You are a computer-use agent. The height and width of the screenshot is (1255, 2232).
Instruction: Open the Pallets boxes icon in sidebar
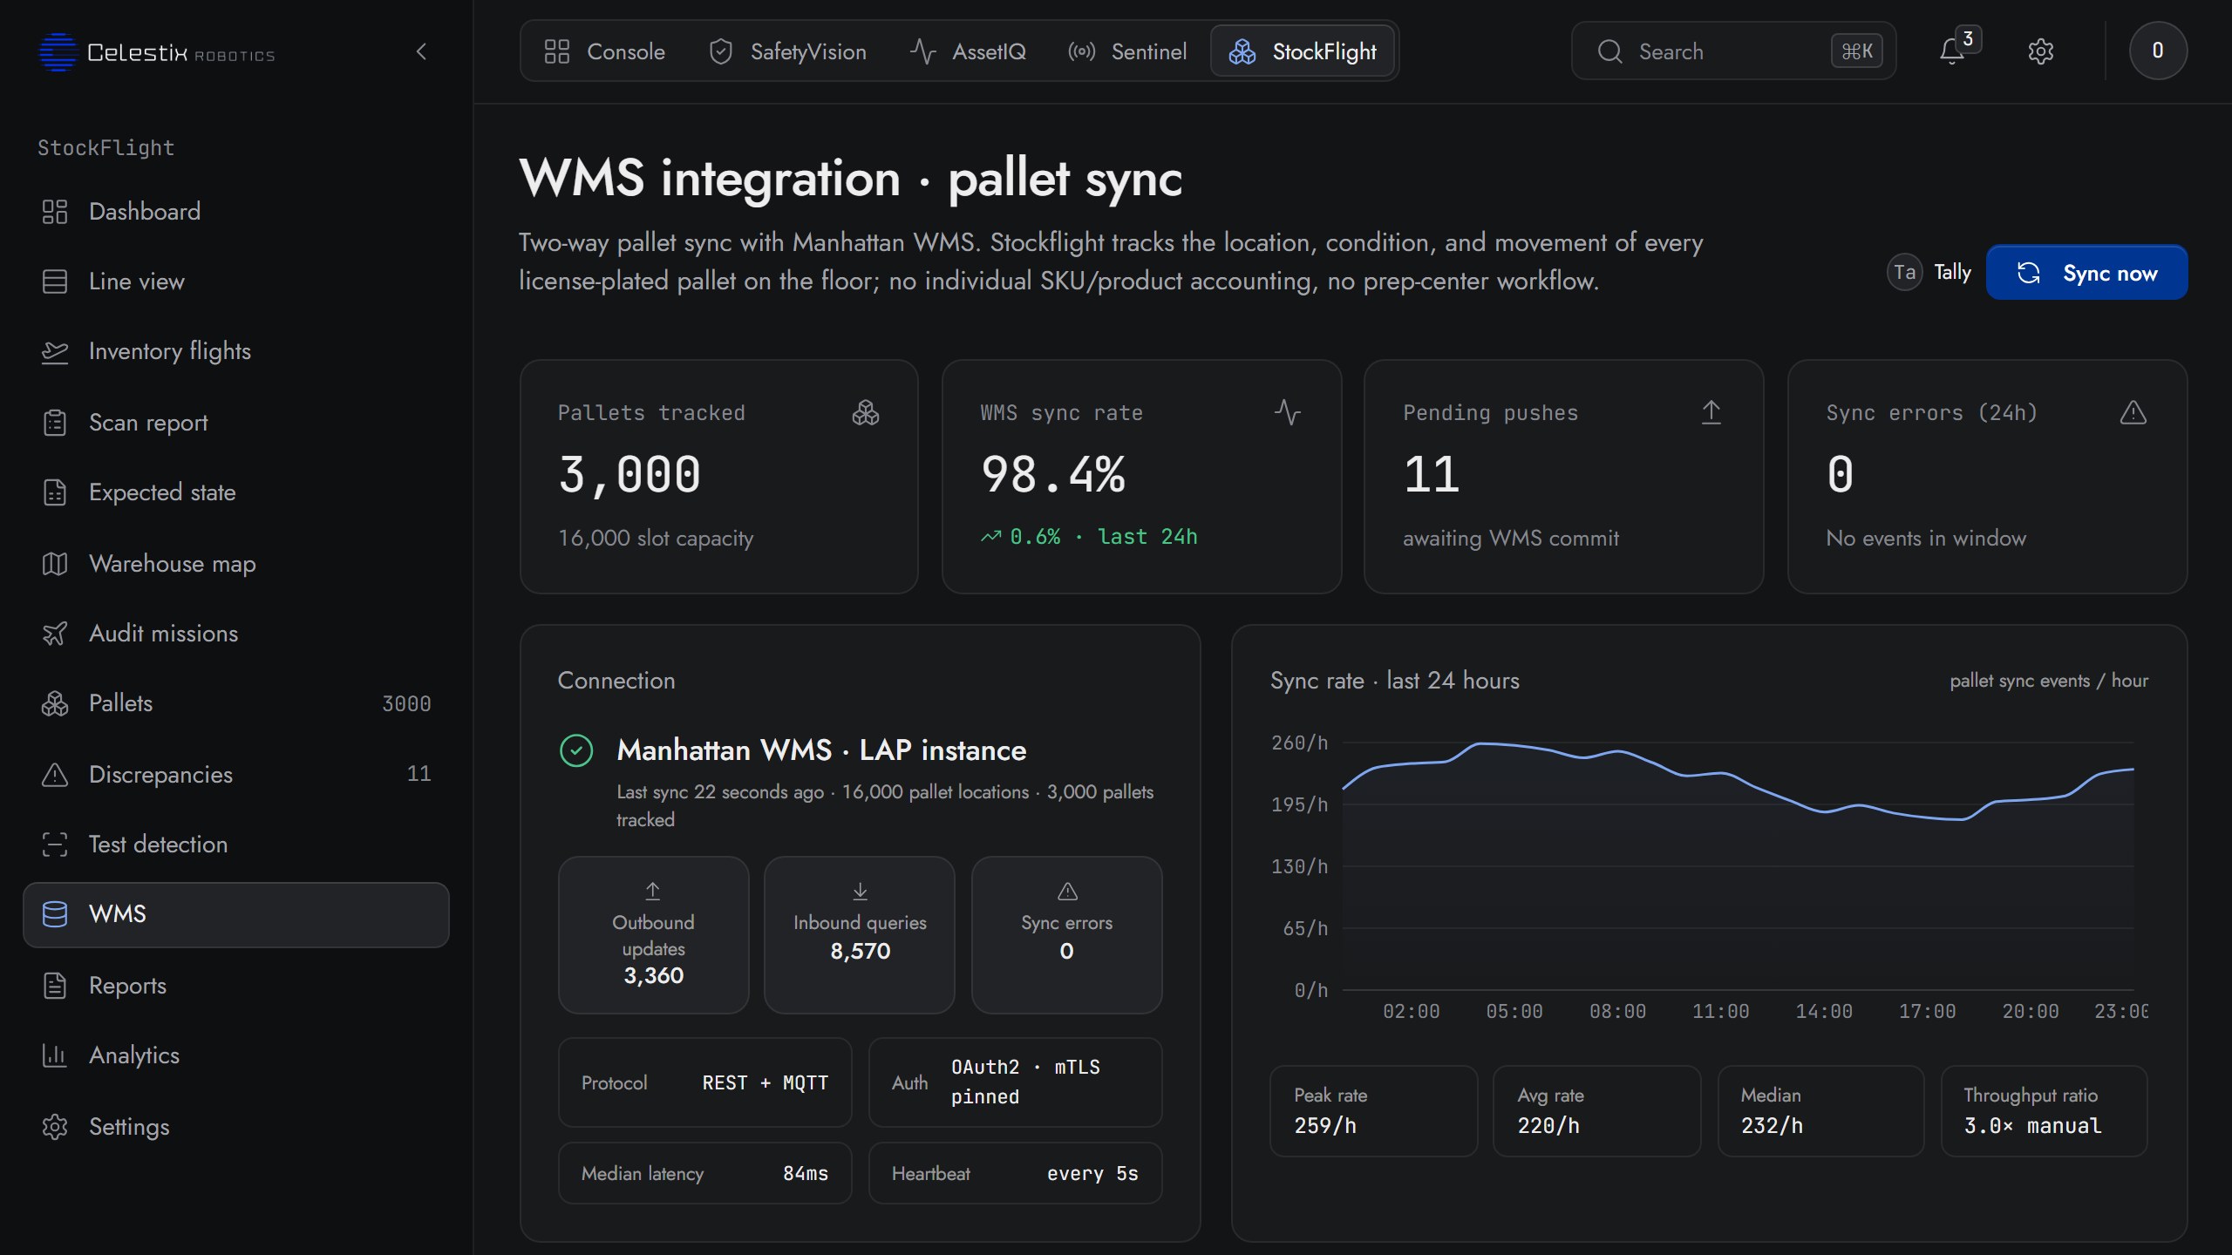pyautogui.click(x=55, y=703)
